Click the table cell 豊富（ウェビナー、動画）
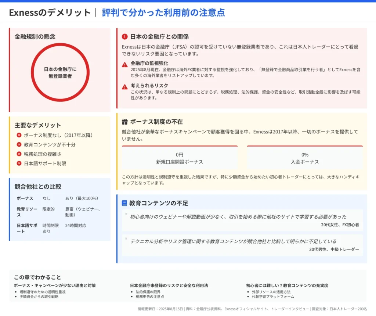The image size is (376, 316). tap(83, 212)
